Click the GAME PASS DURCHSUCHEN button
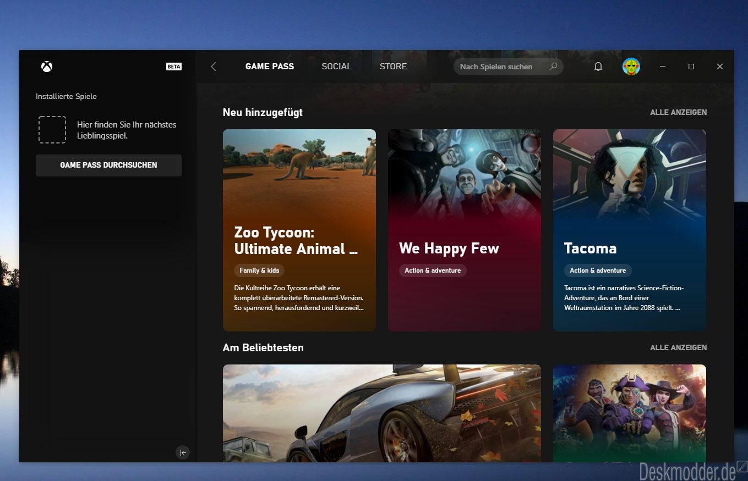Viewport: 748px width, 481px height. [108, 165]
